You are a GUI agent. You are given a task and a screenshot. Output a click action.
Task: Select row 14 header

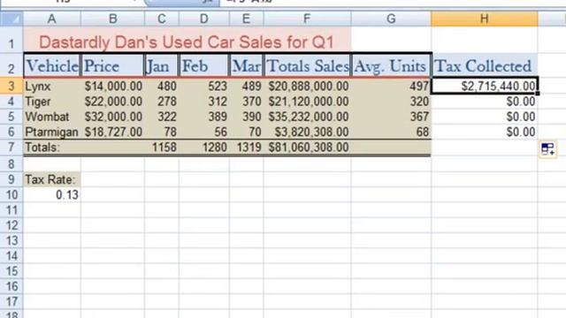coord(11,255)
